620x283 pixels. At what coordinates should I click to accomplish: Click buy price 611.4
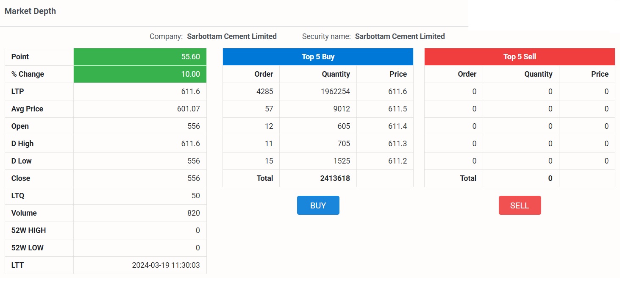398,126
